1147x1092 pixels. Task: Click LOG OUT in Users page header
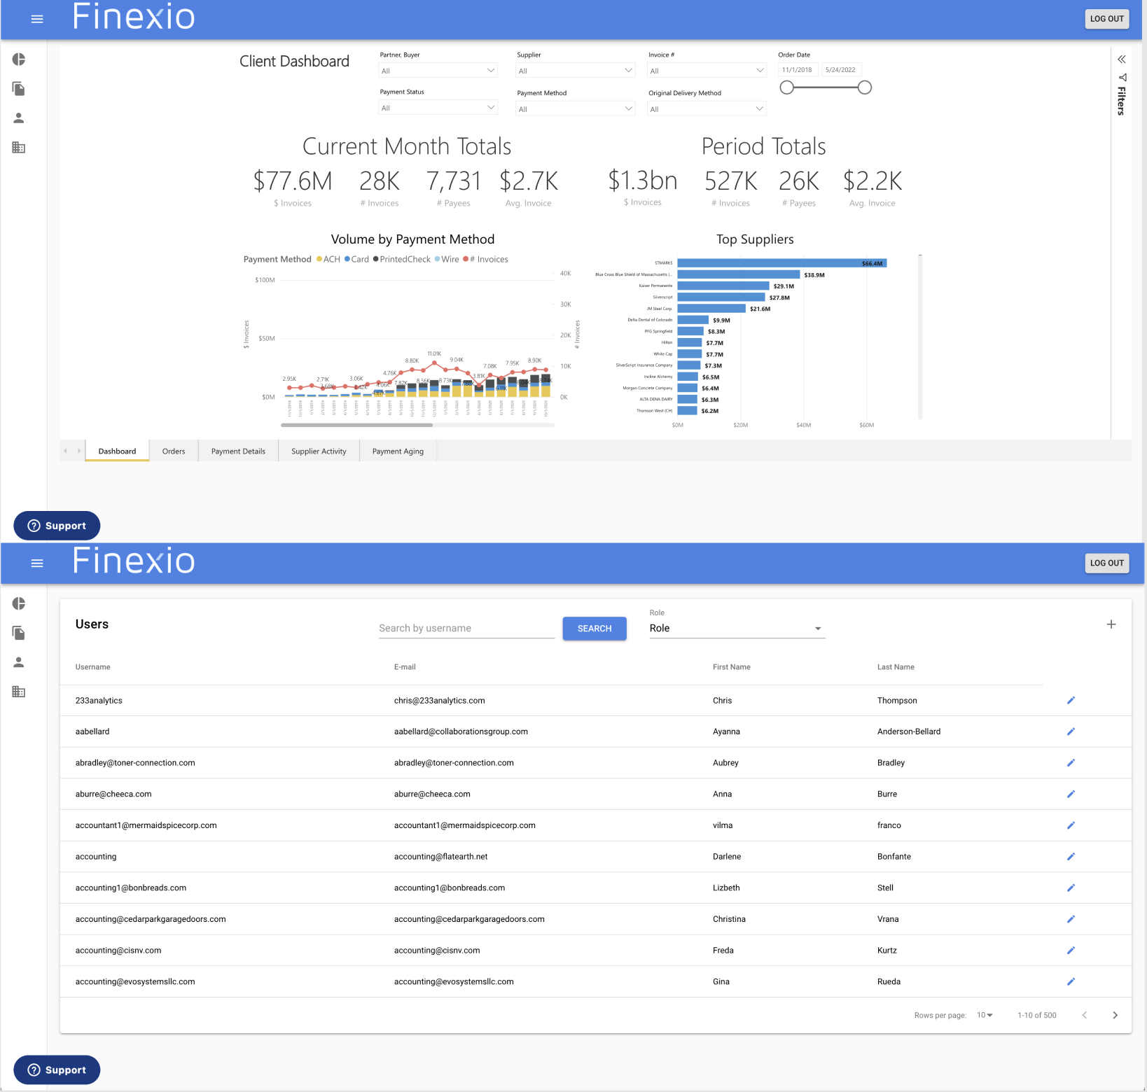pos(1106,563)
